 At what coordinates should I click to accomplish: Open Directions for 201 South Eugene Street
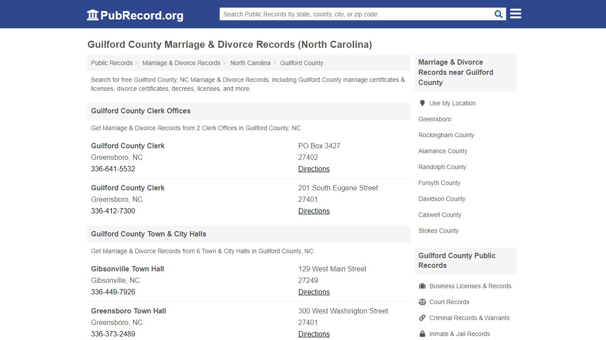[x=314, y=211]
